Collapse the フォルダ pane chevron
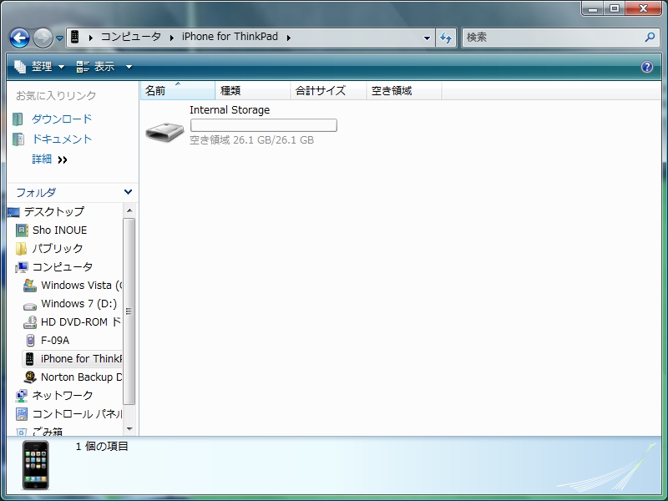The width and height of the screenshot is (668, 501). [128, 192]
